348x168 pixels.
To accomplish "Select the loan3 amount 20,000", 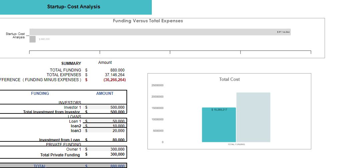I will click(118, 131).
